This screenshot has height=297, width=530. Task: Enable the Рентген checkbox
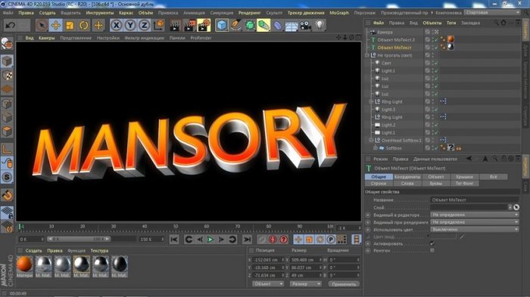click(432, 250)
